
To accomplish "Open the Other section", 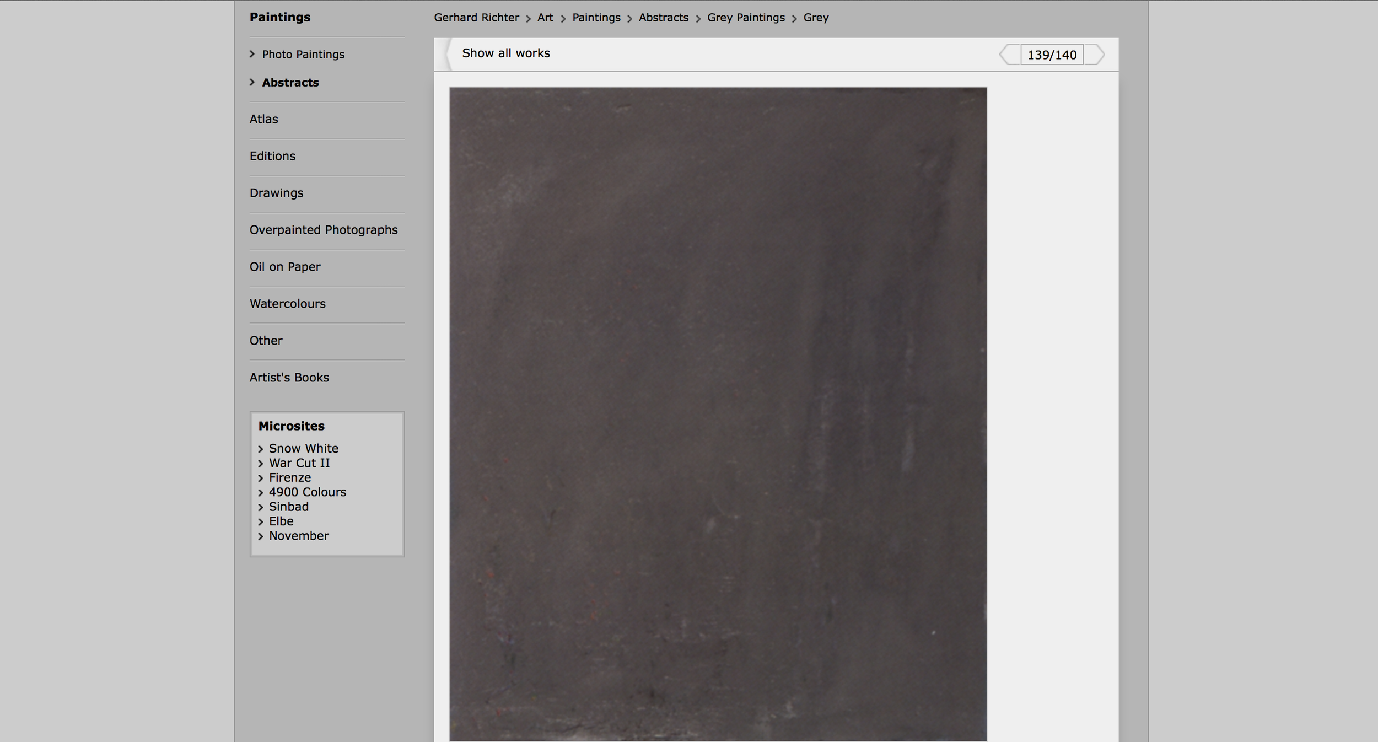I will pyautogui.click(x=266, y=341).
